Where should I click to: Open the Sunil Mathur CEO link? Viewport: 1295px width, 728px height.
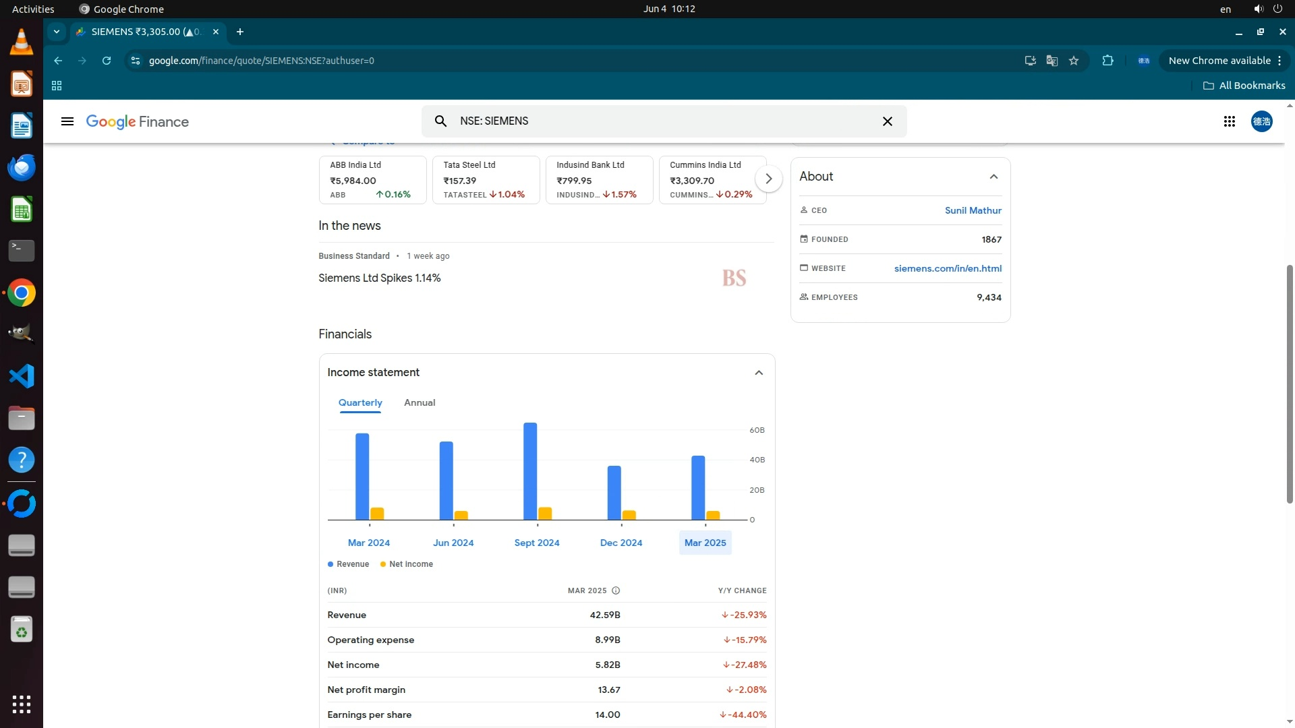point(973,210)
